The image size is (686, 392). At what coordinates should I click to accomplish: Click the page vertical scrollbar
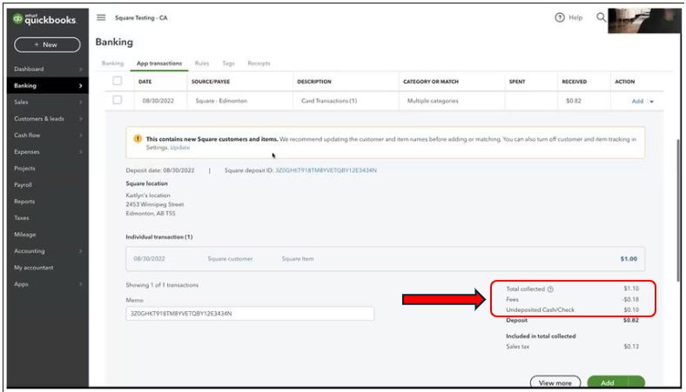[x=678, y=209]
